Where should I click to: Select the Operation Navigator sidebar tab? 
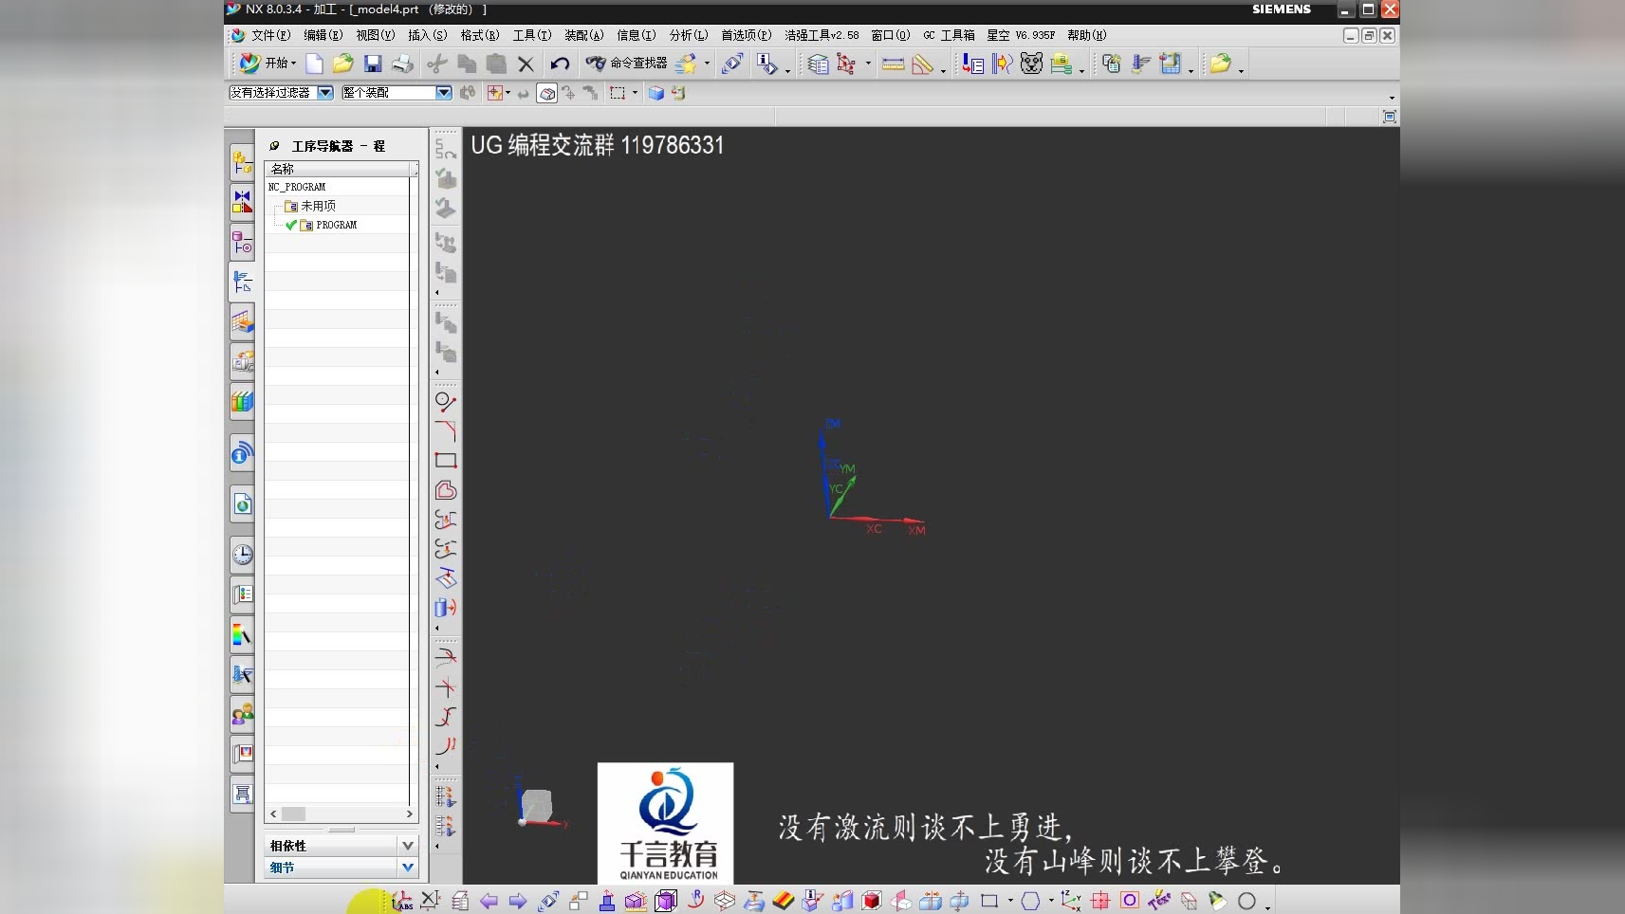tap(242, 283)
